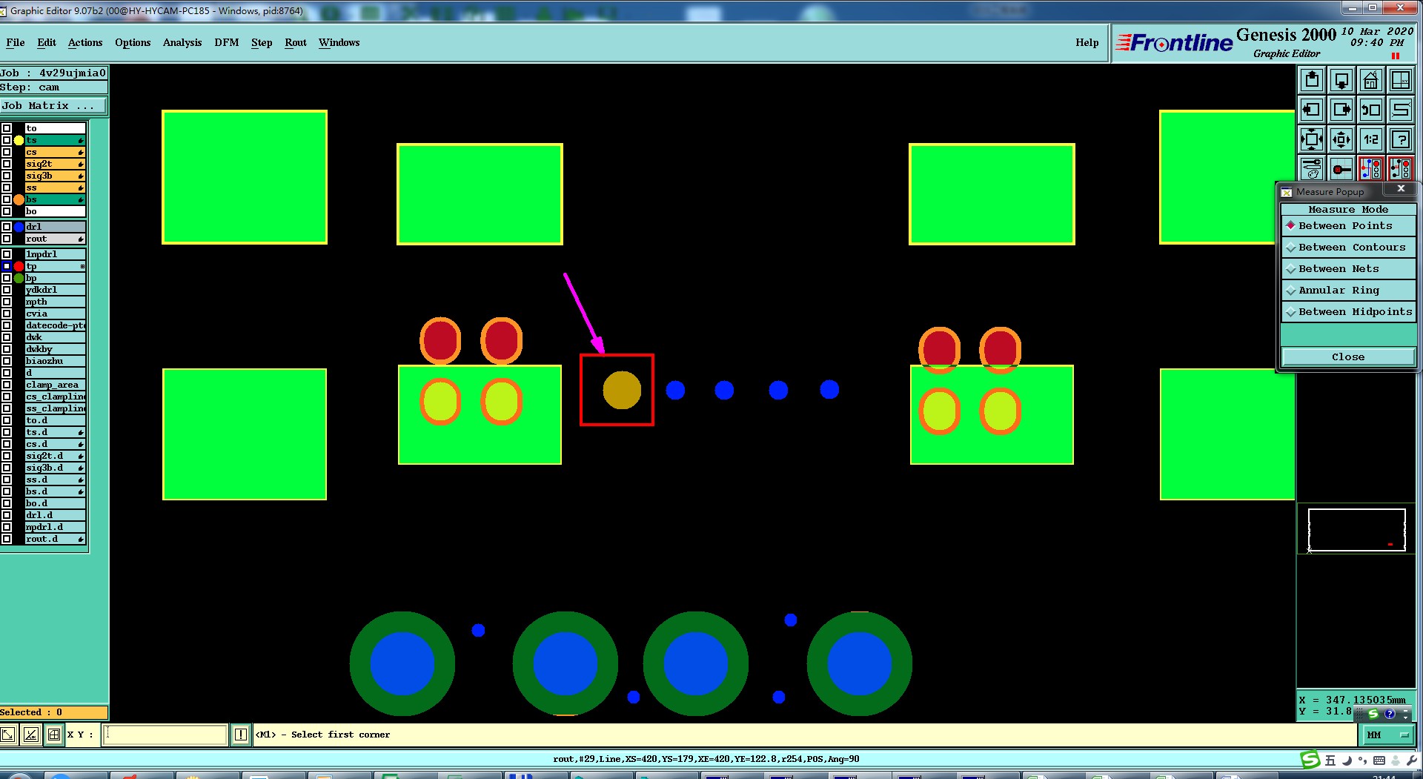The height and width of the screenshot is (779, 1423).
Task: Open the Options menu
Action: (133, 42)
